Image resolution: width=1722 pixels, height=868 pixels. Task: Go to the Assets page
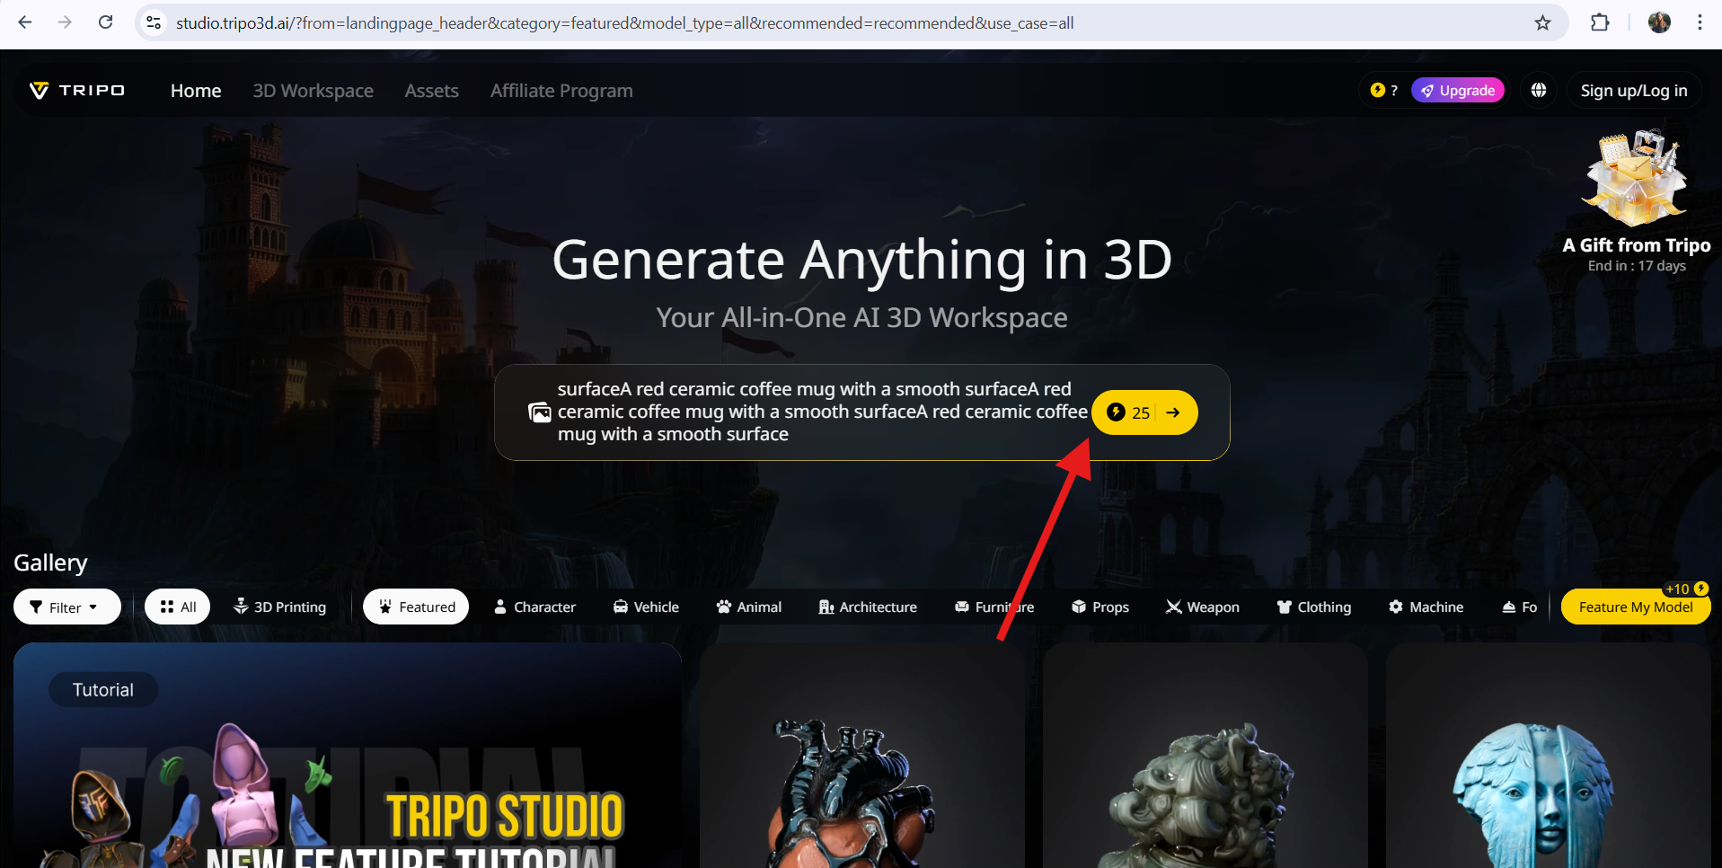click(x=432, y=91)
